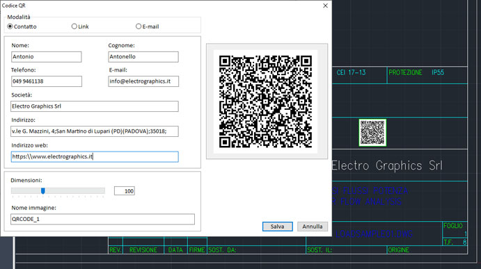Click the Nome immagine field QRCODE_1
The width and height of the screenshot is (481, 269).
(102, 219)
